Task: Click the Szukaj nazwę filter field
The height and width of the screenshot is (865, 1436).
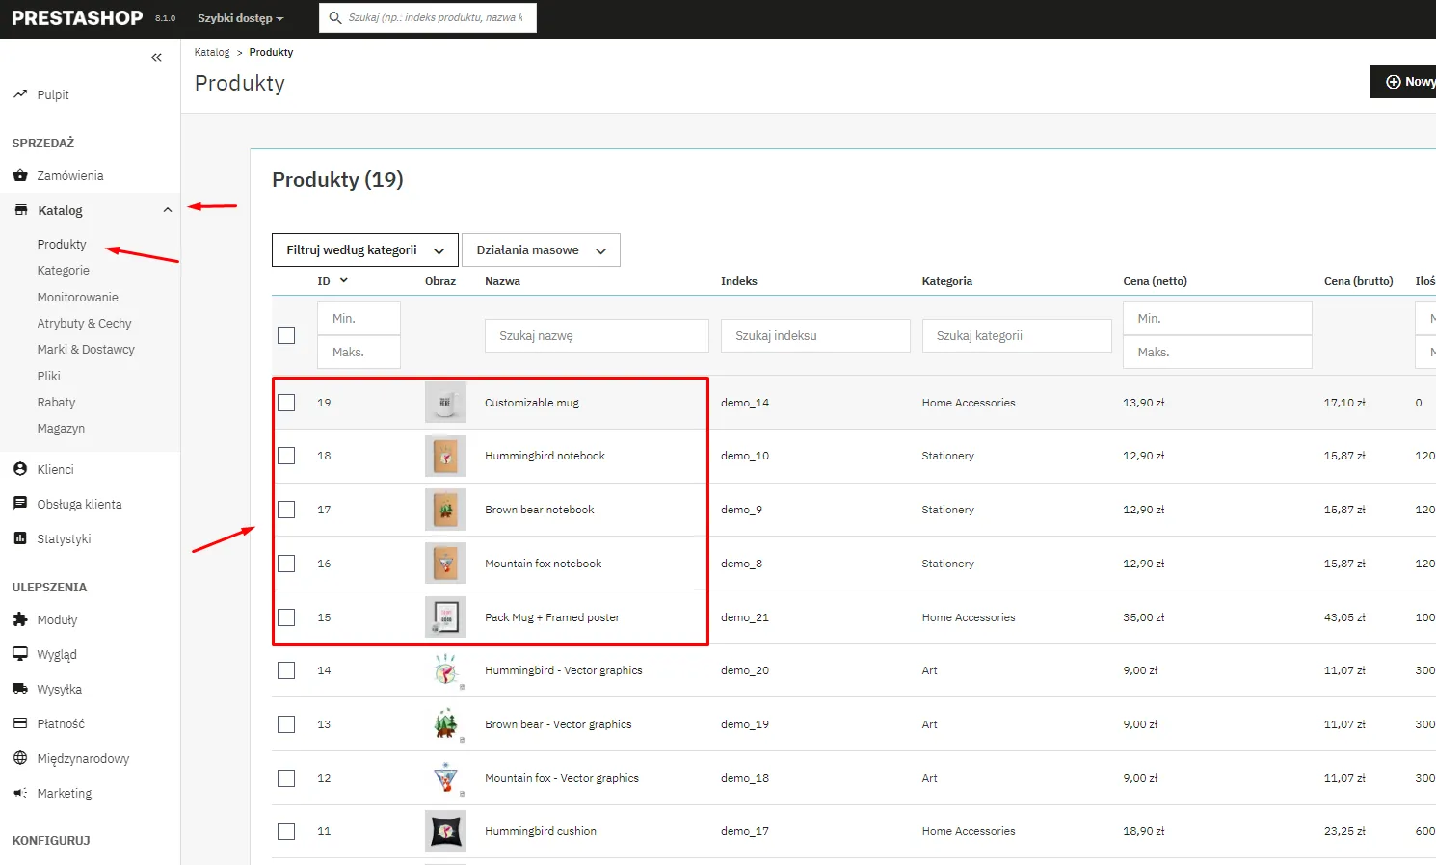Action: pyautogui.click(x=597, y=336)
